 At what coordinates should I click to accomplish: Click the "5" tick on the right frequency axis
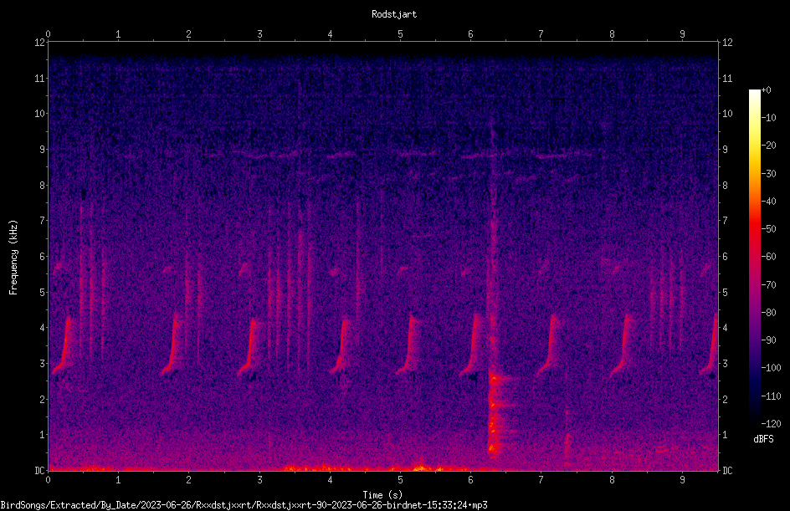tap(725, 292)
